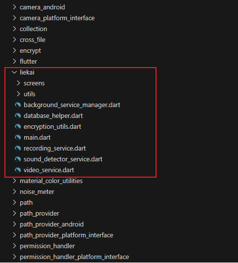Viewport: 238px width, 263px height.
Task: Click the Dart icon beside recording_service.dart
Action: tap(18, 149)
